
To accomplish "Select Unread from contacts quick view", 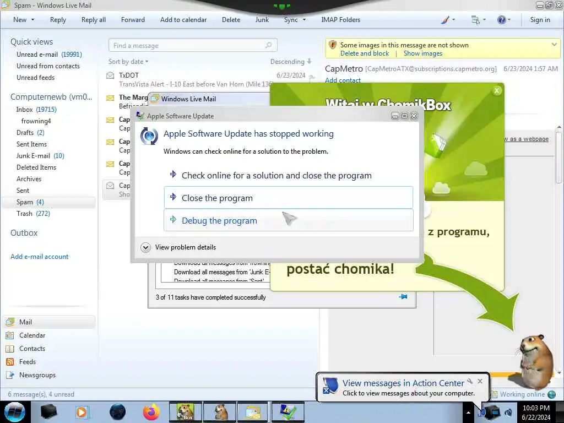I will pyautogui.click(x=48, y=66).
